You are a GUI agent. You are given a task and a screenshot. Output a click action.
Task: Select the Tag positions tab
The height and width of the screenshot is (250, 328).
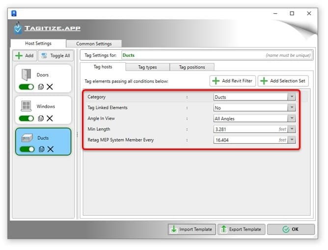[192, 67]
